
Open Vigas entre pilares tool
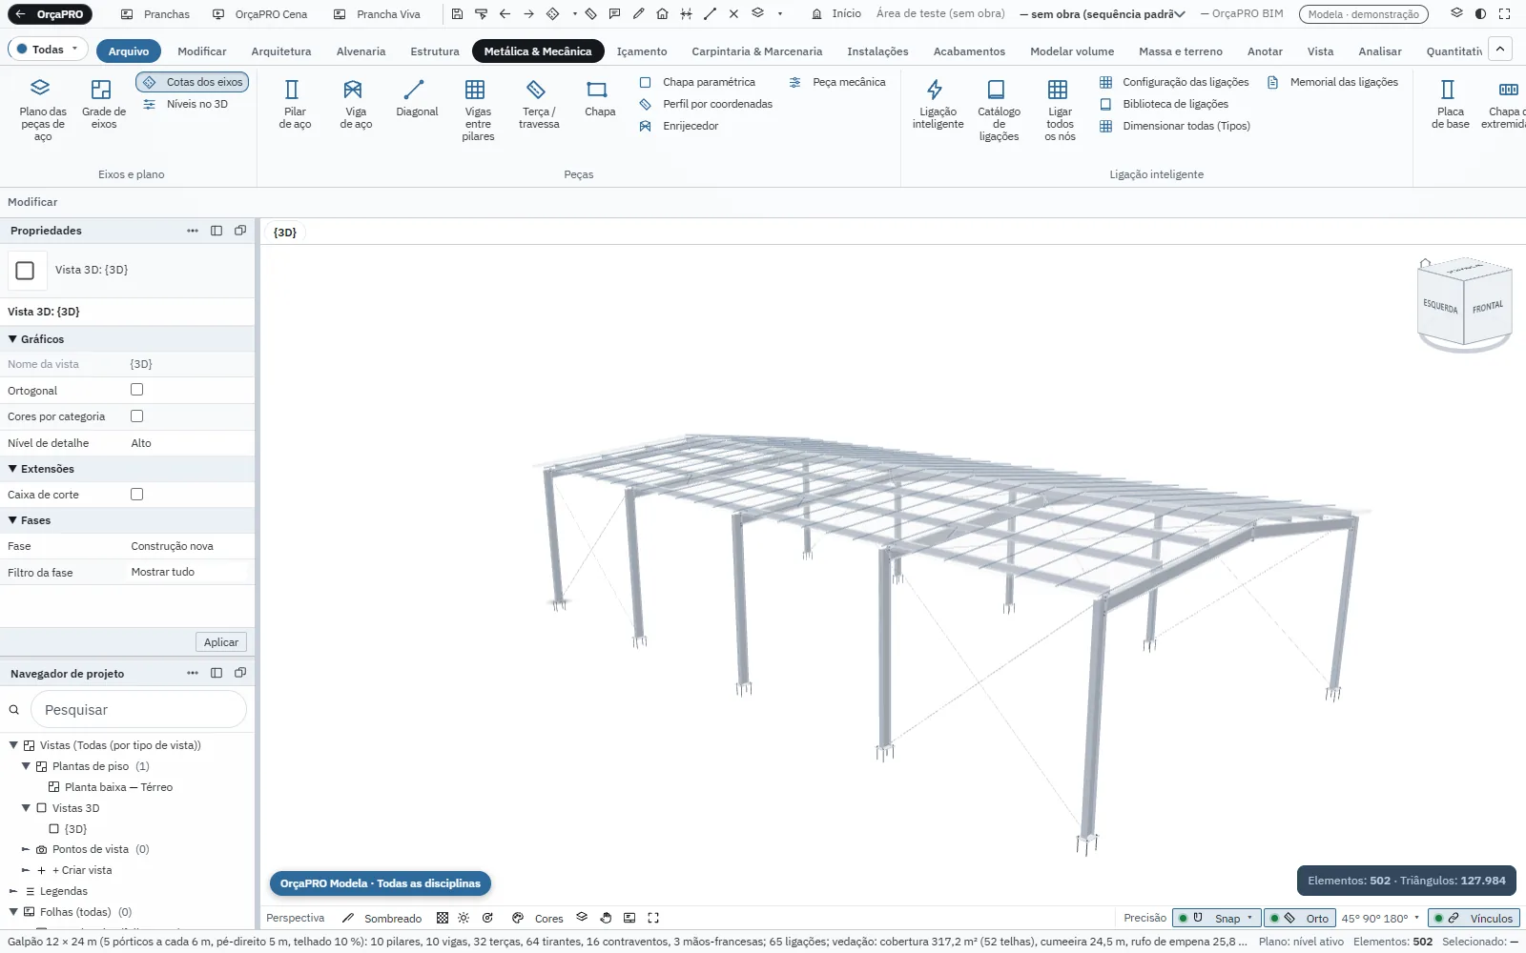point(478,111)
